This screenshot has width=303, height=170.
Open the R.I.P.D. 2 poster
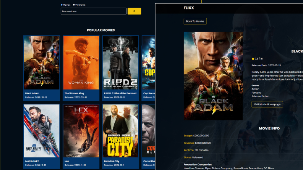click(x=121, y=63)
